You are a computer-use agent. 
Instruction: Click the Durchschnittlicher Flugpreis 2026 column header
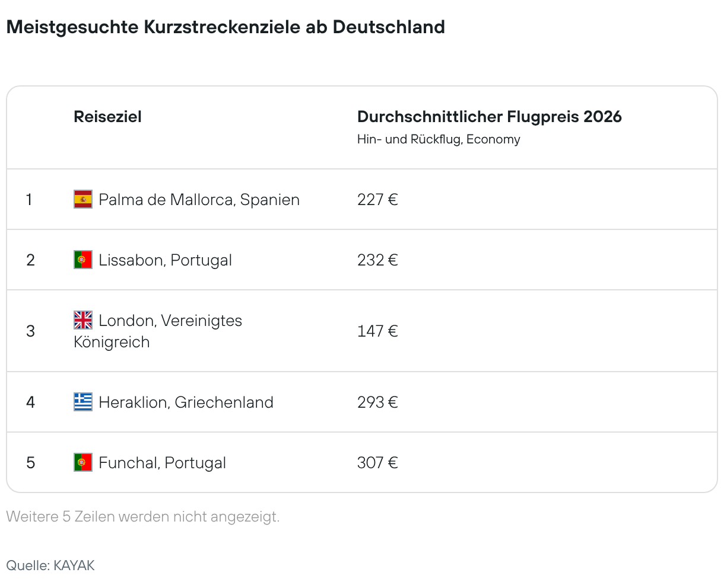point(489,117)
